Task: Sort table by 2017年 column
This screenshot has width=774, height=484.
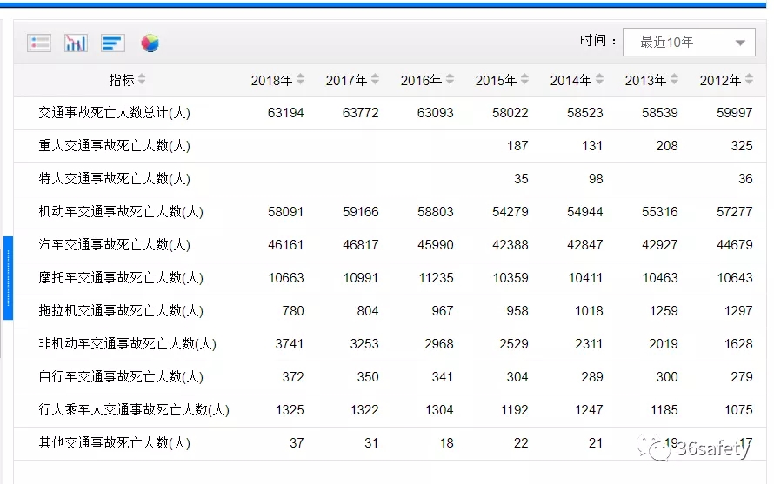Action: [x=376, y=79]
